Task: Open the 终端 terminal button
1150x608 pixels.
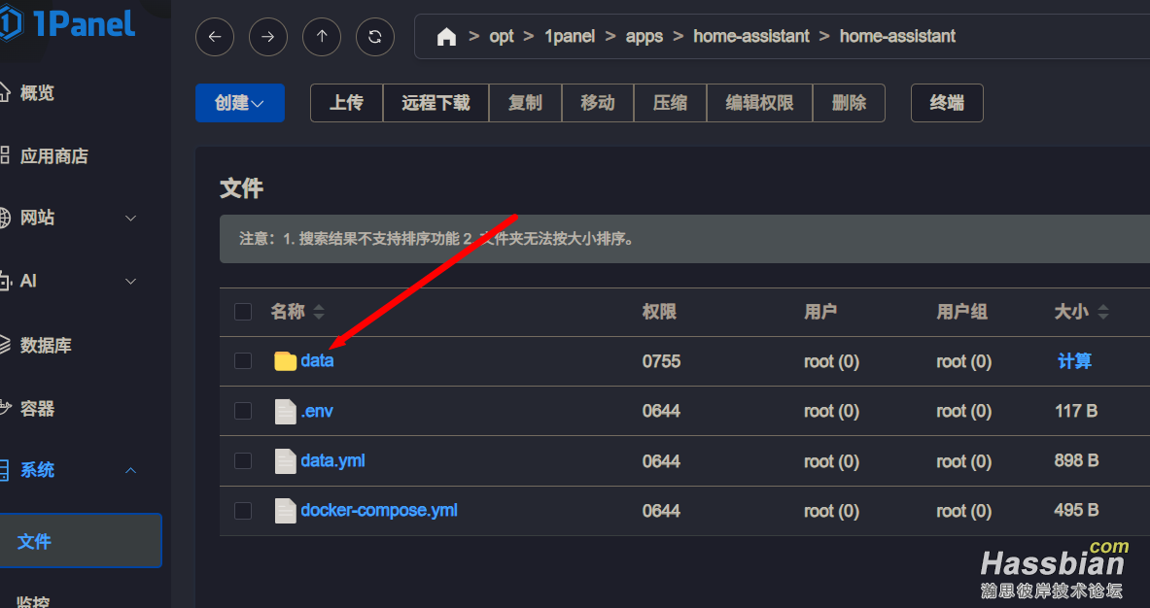Action: (x=947, y=103)
